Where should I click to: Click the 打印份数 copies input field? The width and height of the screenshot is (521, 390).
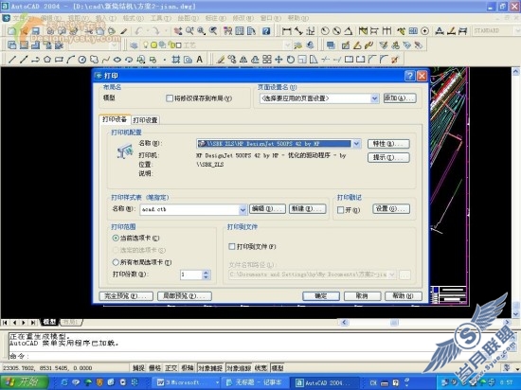point(191,275)
